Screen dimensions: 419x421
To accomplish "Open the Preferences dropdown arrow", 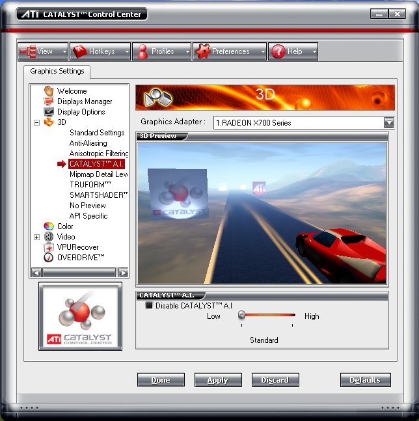I will 263,51.
